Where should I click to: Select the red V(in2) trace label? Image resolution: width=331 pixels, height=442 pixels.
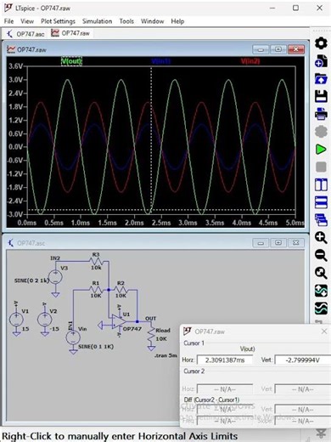250,61
